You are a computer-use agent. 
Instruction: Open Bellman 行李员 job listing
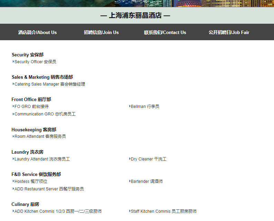[145, 107]
